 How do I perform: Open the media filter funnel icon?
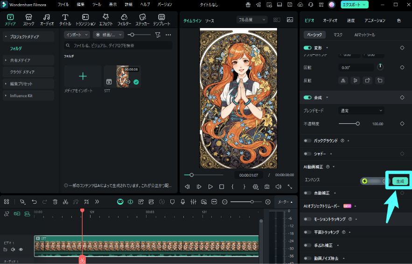[158, 35]
